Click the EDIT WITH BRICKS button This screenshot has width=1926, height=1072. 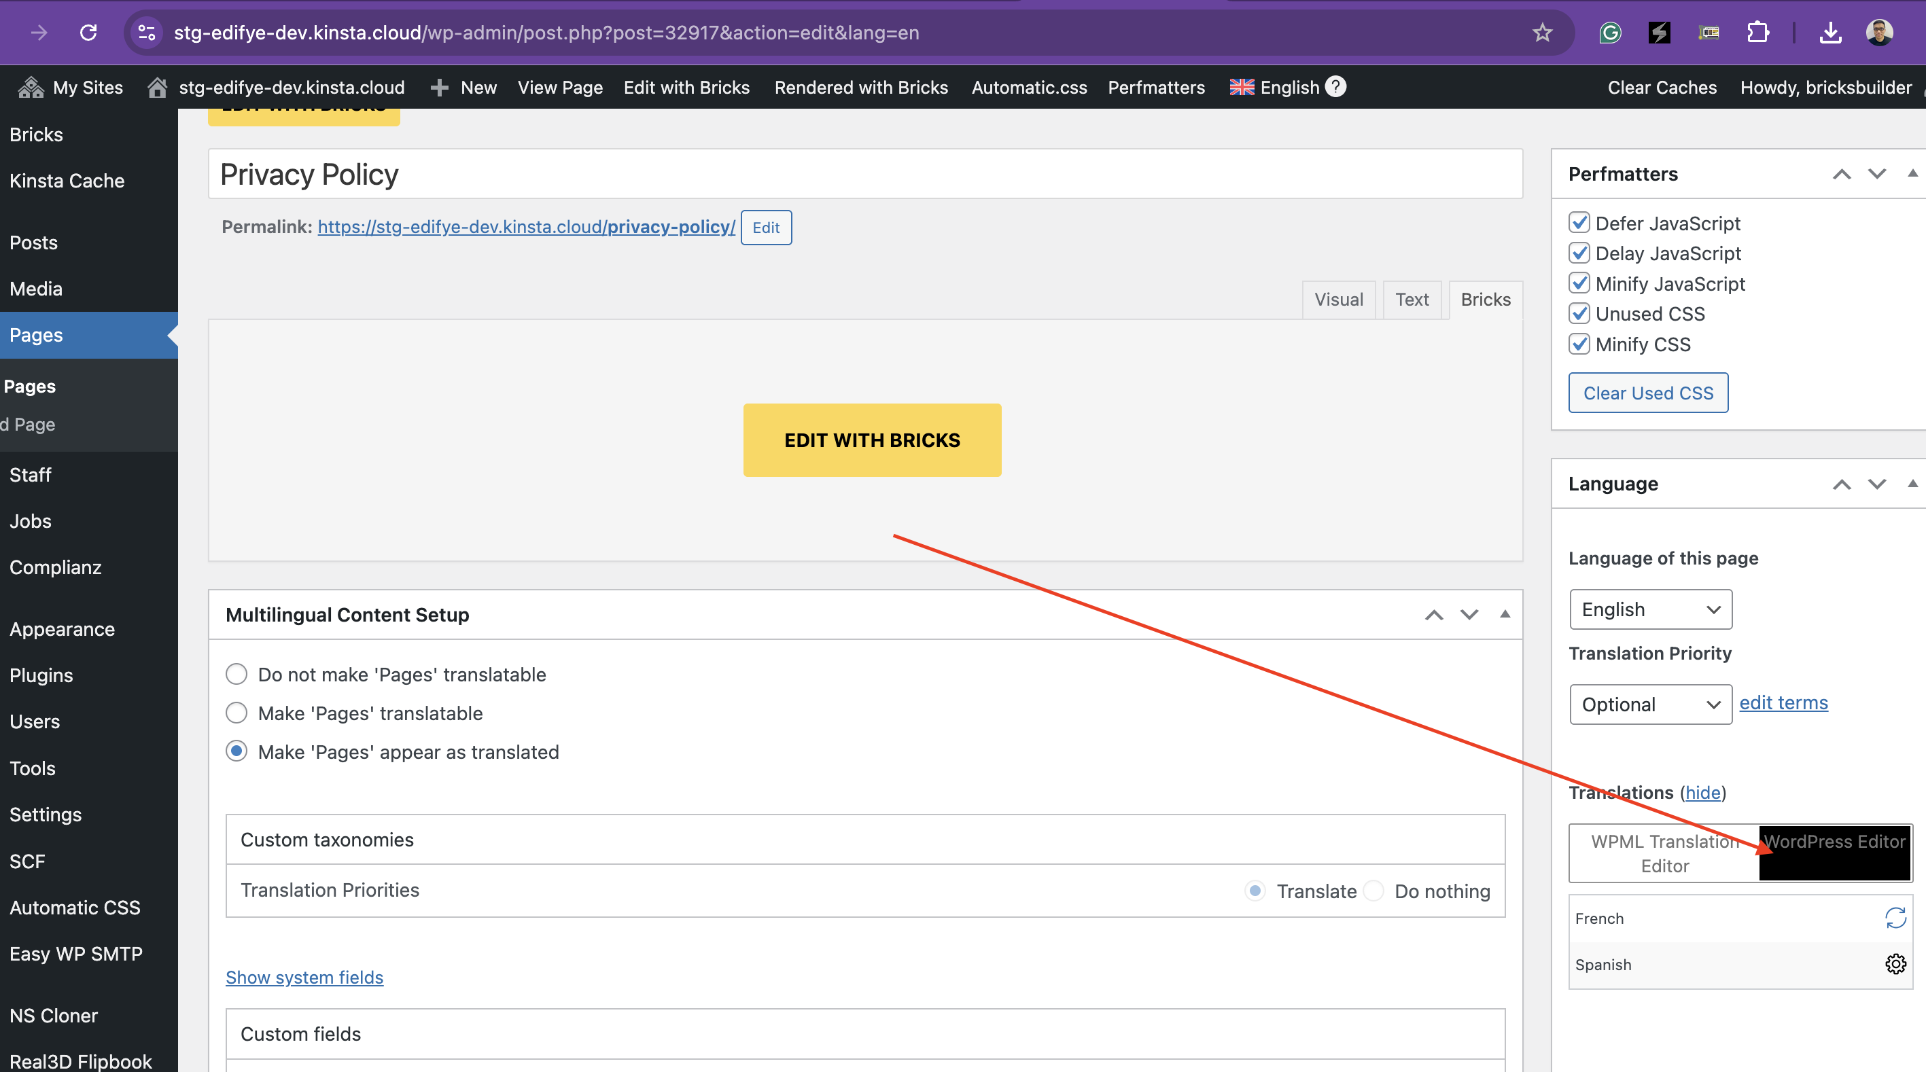[x=872, y=440]
